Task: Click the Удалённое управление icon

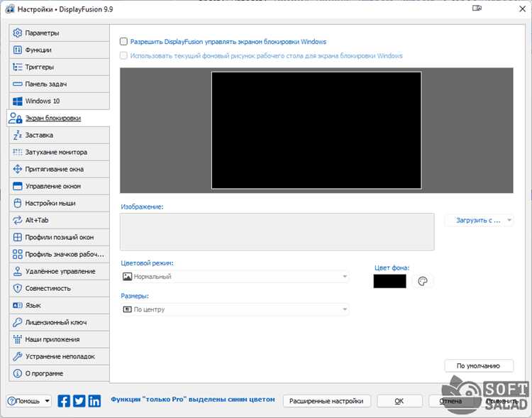Action: click(17, 271)
